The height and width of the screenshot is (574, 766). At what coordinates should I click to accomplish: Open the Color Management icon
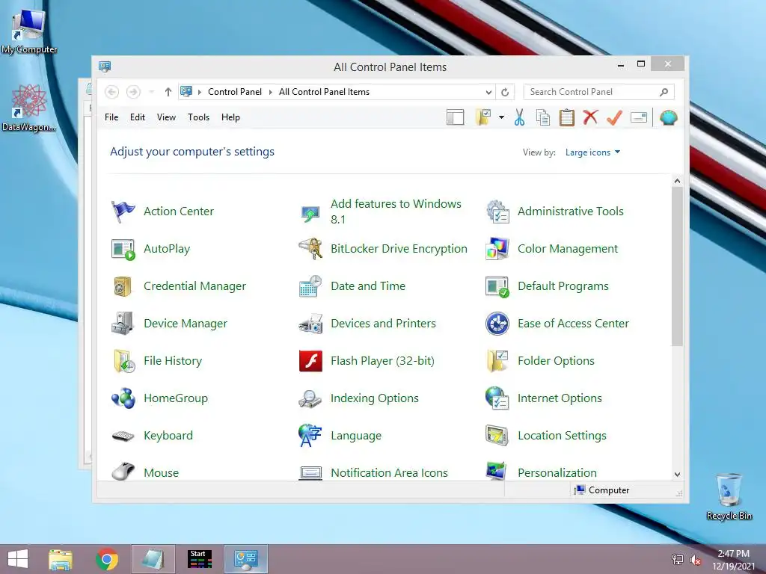(497, 249)
